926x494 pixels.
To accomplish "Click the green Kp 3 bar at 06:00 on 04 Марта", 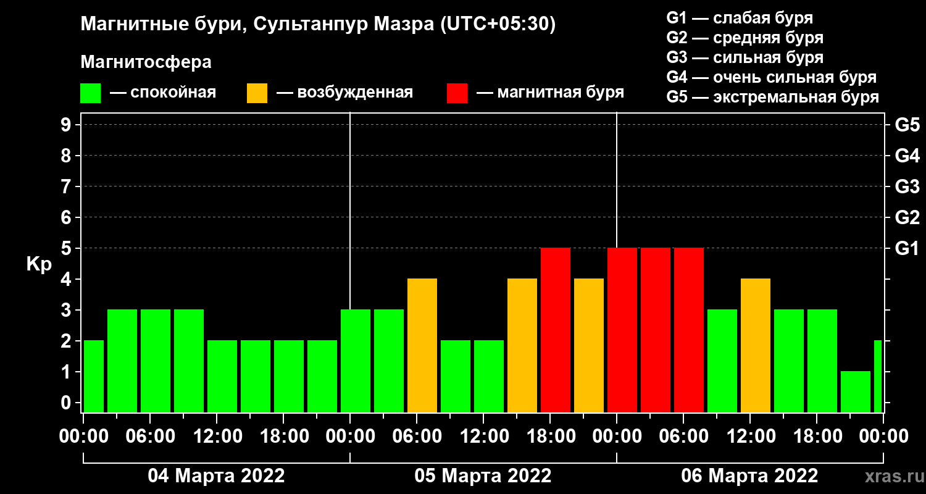I will 156,361.
